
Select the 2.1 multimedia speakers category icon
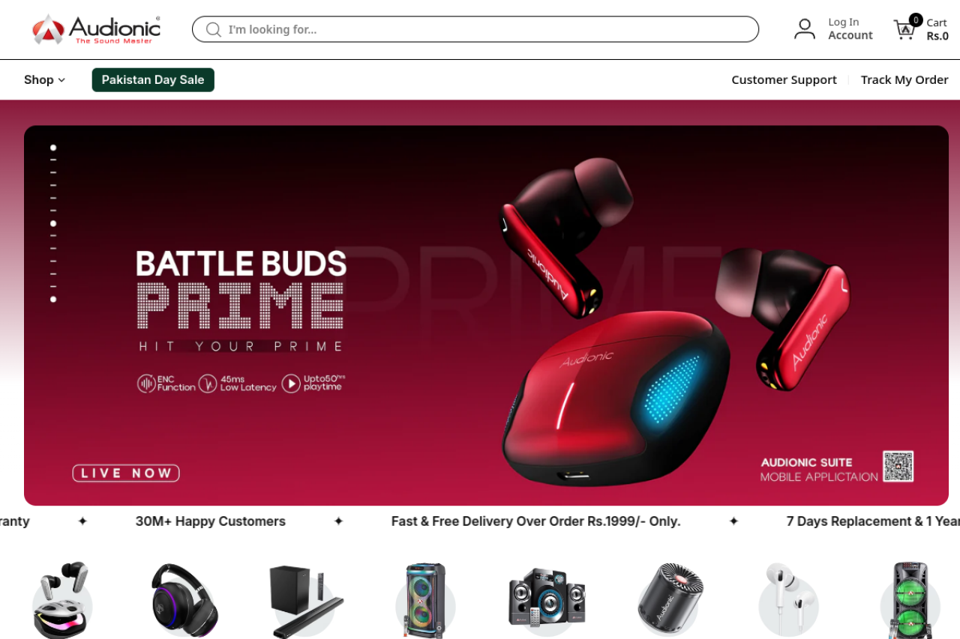[547, 598]
